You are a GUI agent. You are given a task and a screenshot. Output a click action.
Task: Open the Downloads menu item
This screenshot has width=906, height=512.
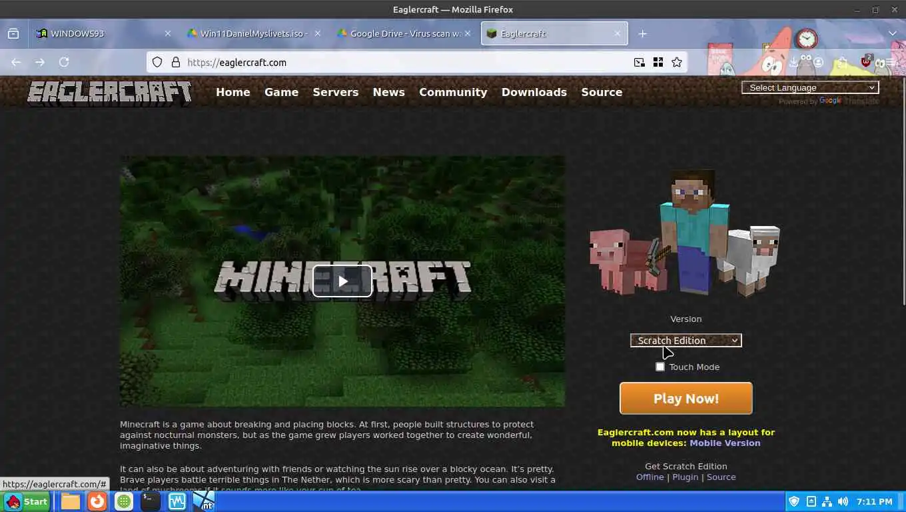click(534, 92)
